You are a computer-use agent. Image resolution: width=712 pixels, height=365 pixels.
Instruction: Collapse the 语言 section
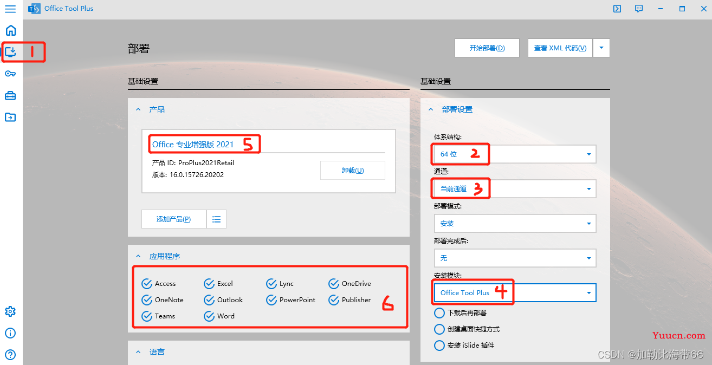click(x=138, y=352)
